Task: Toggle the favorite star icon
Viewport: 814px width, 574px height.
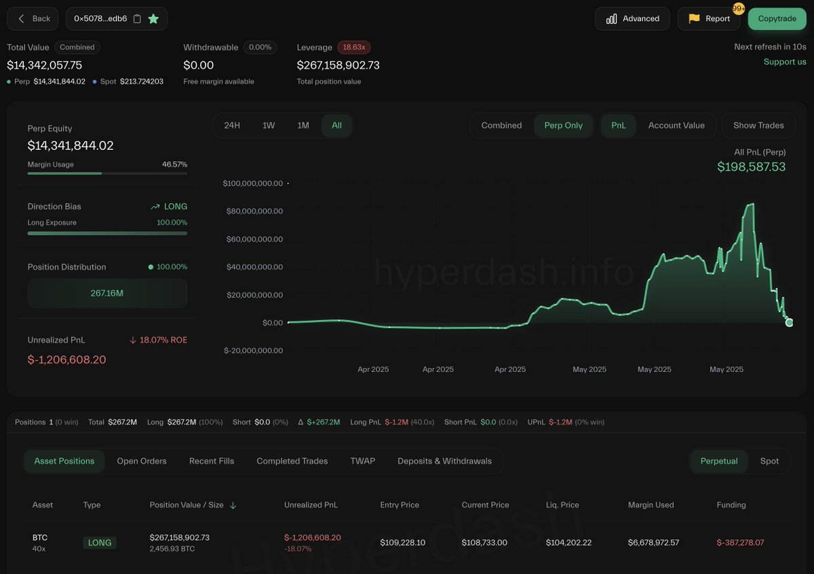Action: click(153, 19)
